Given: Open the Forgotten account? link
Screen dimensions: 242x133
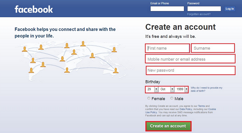Looking at the screenshot, I should [199, 14].
